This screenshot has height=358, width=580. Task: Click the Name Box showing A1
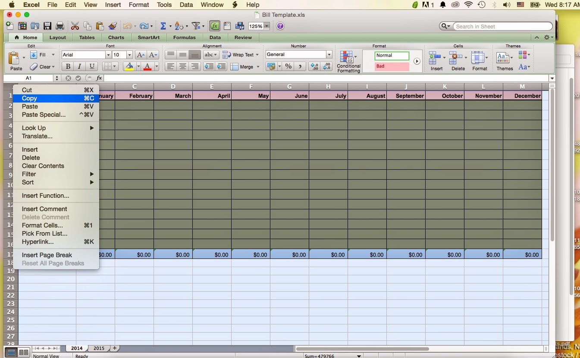coord(28,78)
